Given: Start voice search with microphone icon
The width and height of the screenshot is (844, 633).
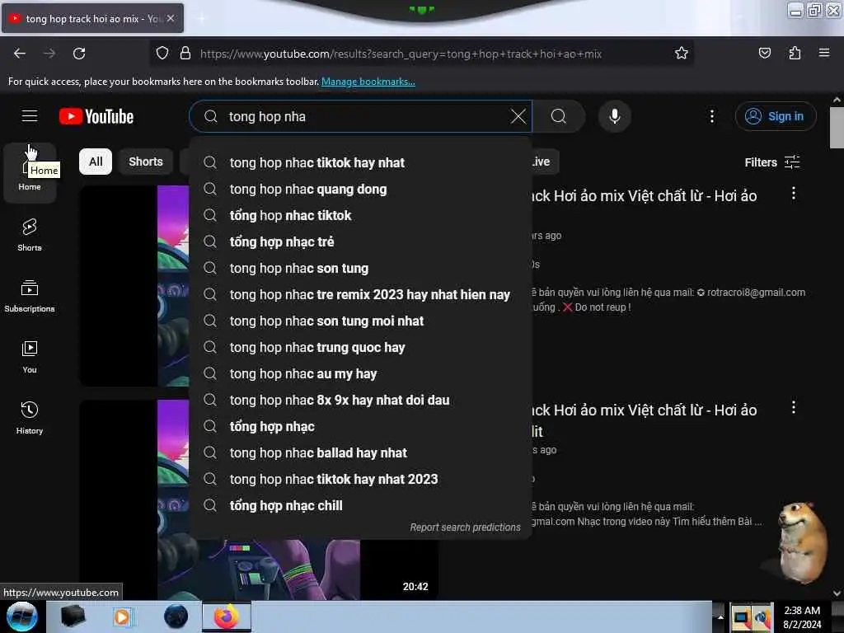Looking at the screenshot, I should [614, 116].
